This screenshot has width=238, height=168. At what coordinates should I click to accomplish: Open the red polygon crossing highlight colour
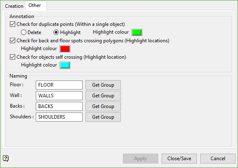[x=65, y=49]
